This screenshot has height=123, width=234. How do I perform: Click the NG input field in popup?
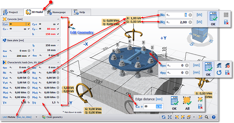pos(179,15)
